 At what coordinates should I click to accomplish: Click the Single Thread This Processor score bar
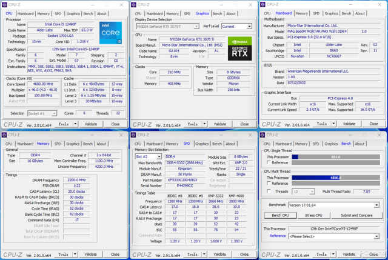[x=336, y=157]
